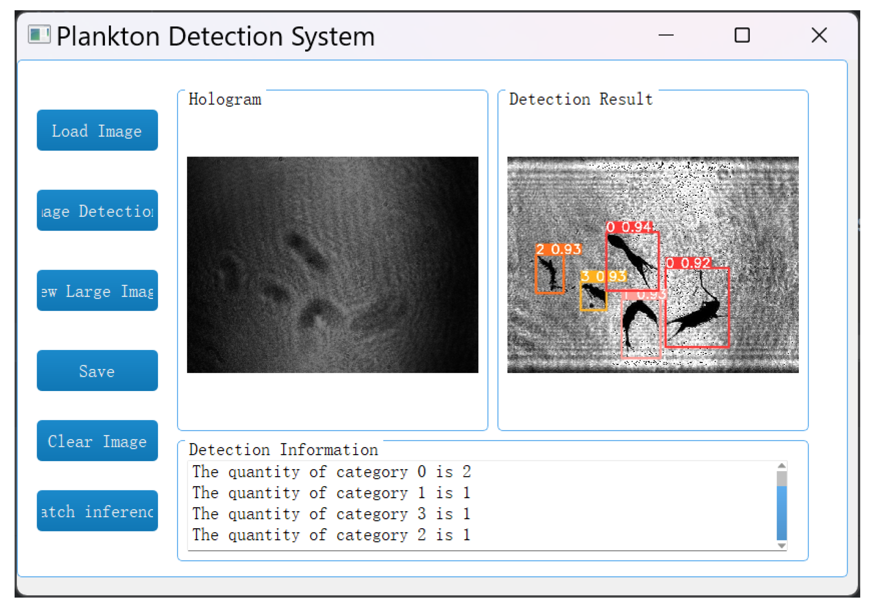Click the hologram image preview
This screenshot has height=611, width=876.
pyautogui.click(x=332, y=265)
